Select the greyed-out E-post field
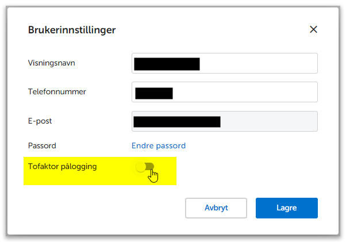 click(269, 121)
